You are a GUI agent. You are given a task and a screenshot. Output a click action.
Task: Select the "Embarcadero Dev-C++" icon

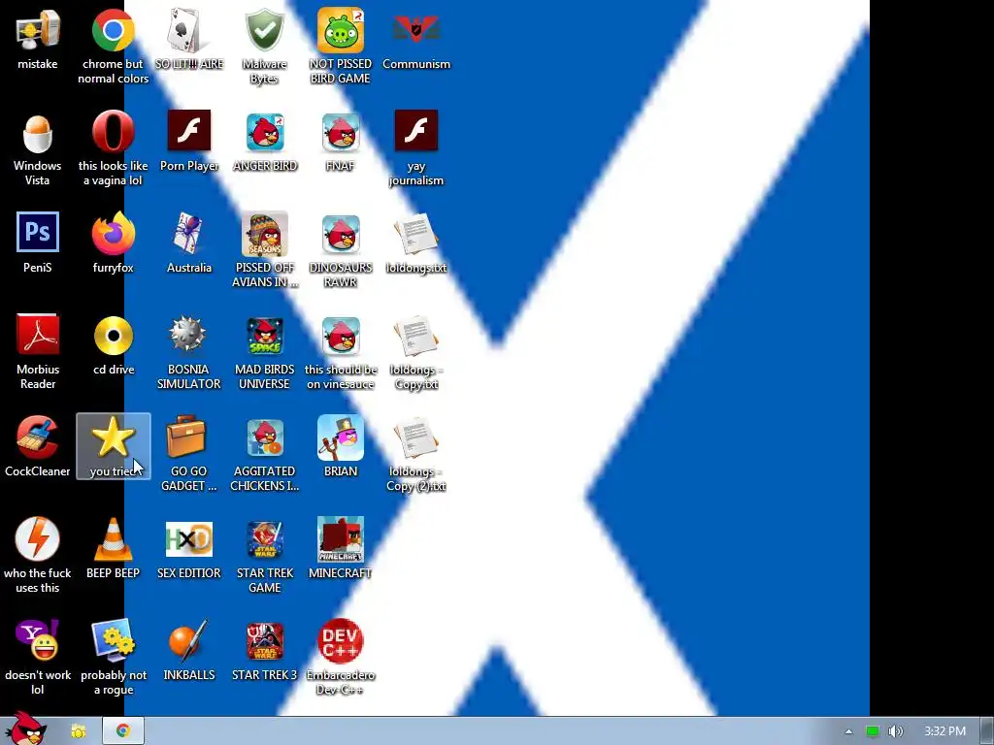(x=341, y=640)
